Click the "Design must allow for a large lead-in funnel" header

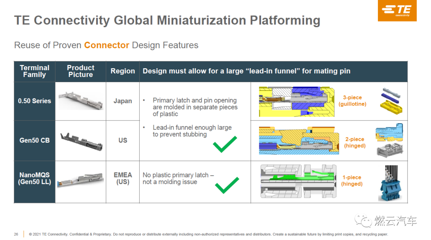coord(247,71)
